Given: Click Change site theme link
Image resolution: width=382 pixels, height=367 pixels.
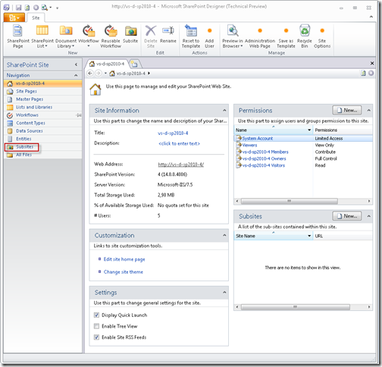Looking at the screenshot, I should point(124,272).
